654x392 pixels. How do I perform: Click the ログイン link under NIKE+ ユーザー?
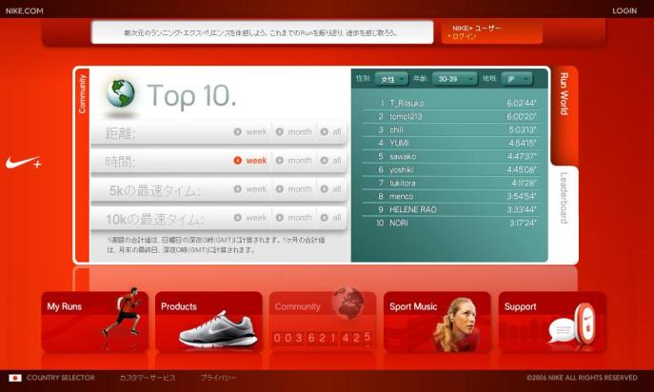[463, 36]
